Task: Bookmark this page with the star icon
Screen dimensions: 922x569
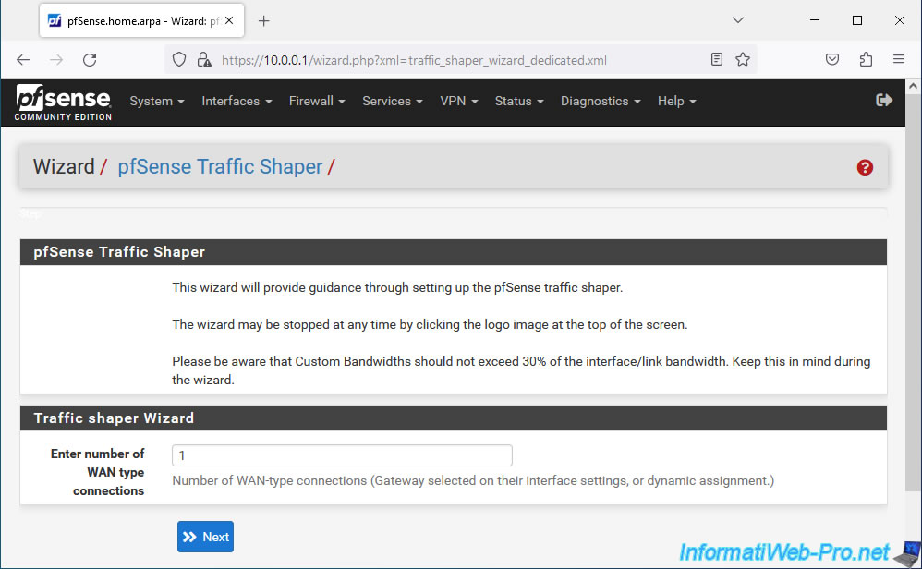Action: coord(743,59)
